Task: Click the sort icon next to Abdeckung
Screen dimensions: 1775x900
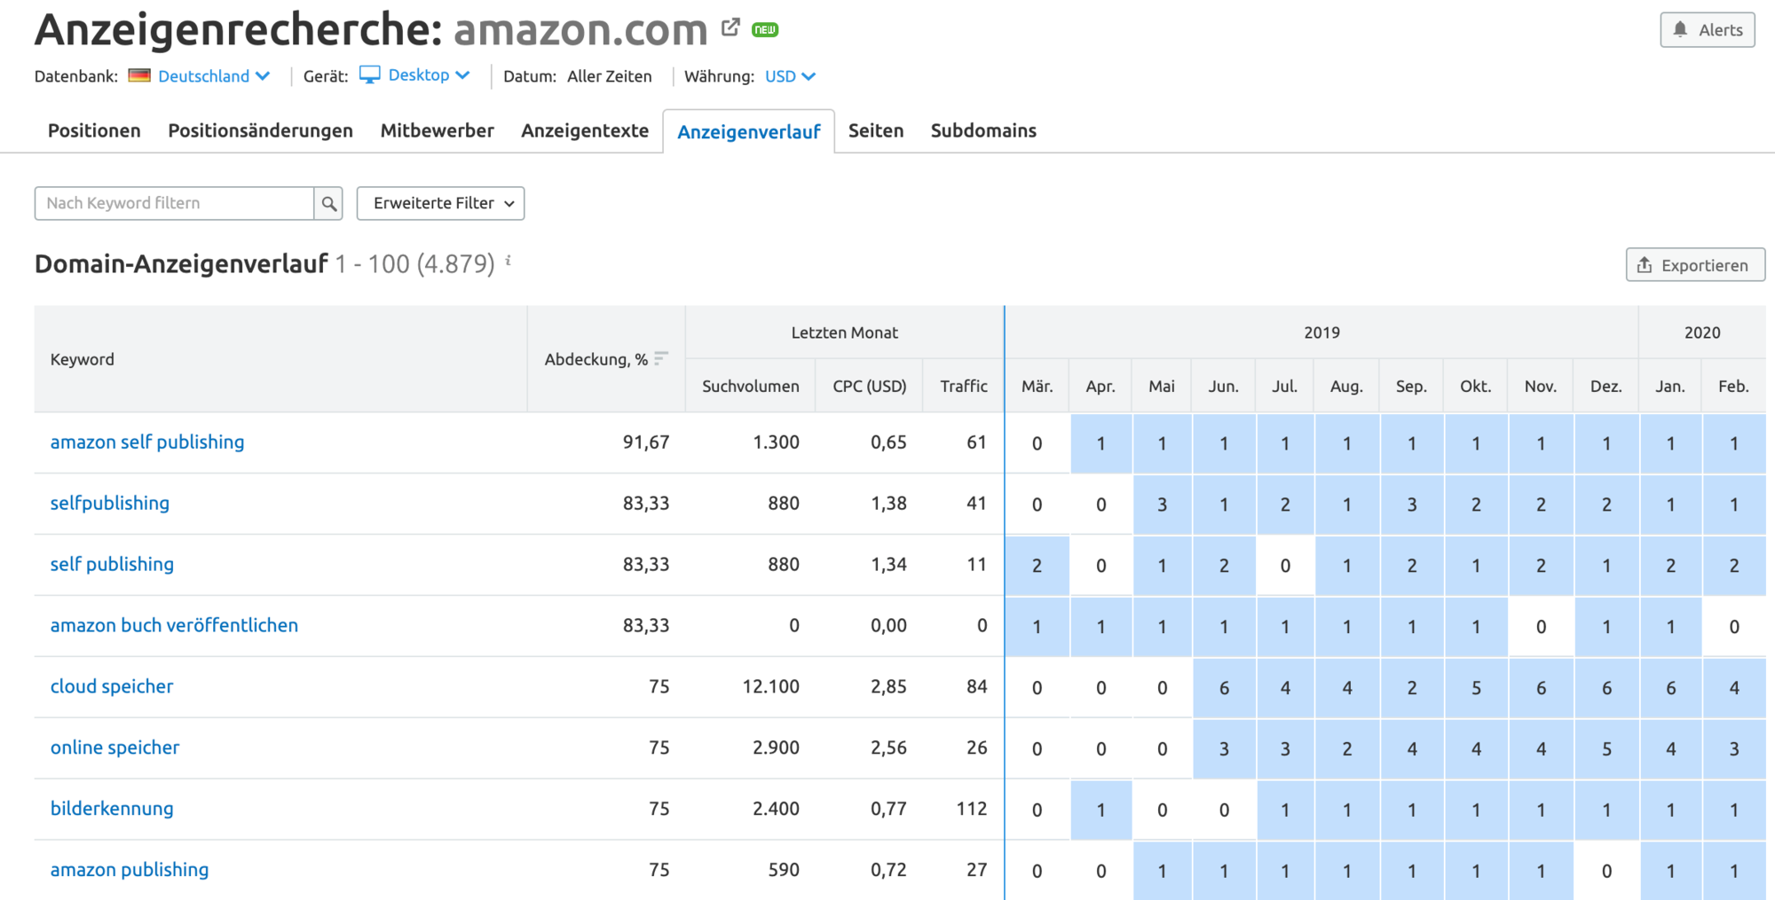Action: pyautogui.click(x=660, y=358)
